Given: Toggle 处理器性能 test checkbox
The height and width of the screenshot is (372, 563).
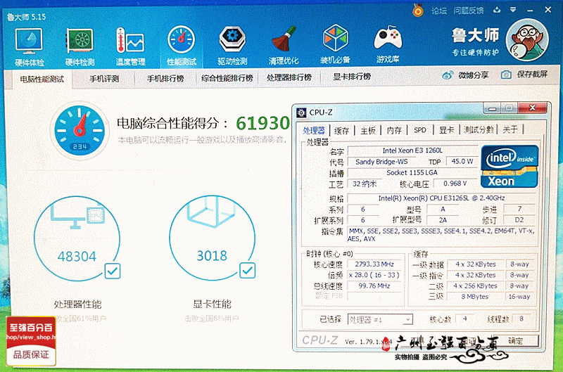Looking at the screenshot, I should click(x=113, y=271).
